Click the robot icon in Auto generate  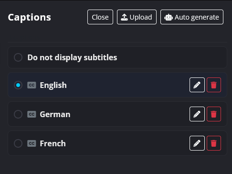pyautogui.click(x=169, y=17)
